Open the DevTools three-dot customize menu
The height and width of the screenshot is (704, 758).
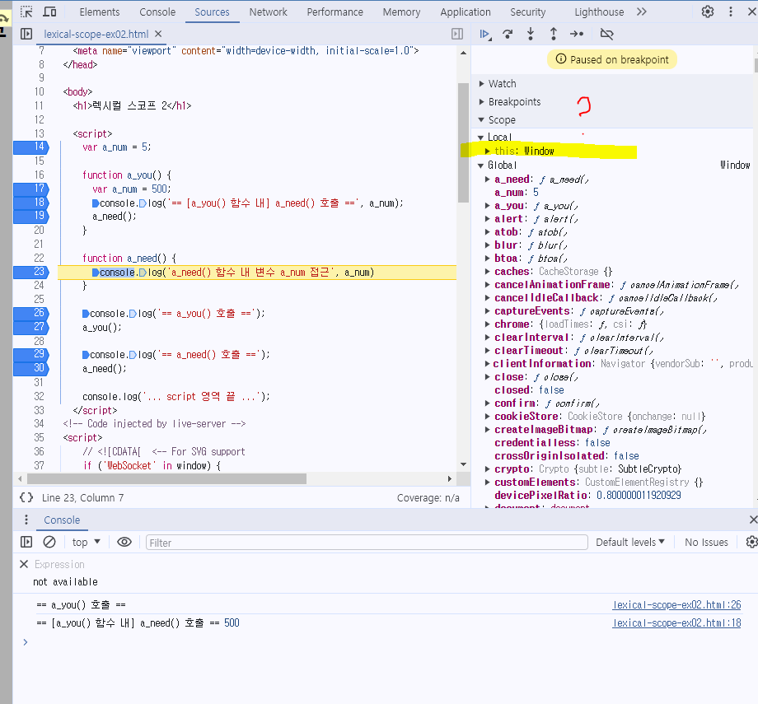[731, 12]
